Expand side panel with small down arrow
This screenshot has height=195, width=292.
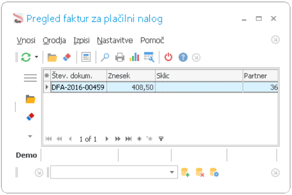[30, 136]
